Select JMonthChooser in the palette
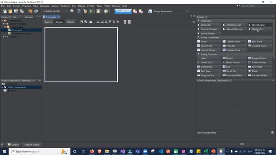This screenshot has height=155, width=276. [x=235, y=29]
